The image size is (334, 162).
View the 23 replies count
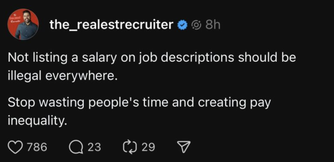(x=94, y=147)
